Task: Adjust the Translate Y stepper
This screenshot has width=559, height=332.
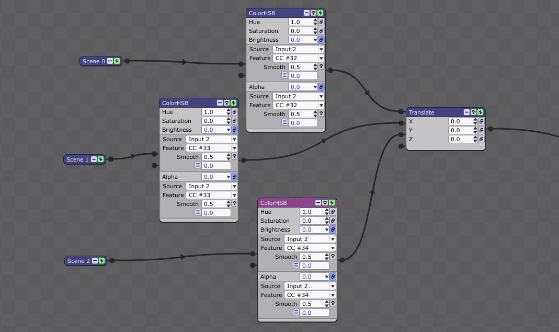Action: point(475,130)
